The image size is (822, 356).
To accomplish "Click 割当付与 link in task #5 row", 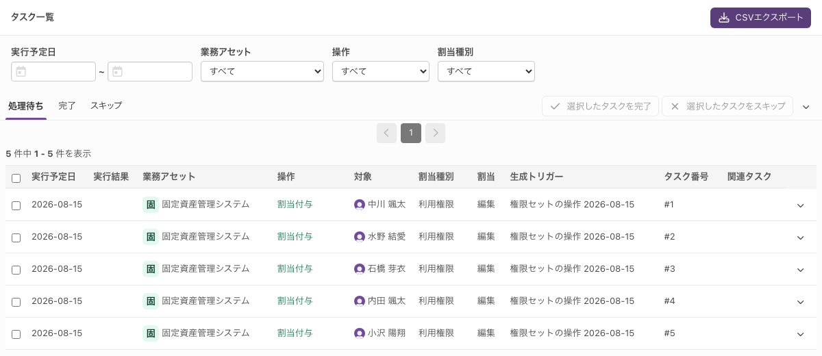I will coord(295,333).
